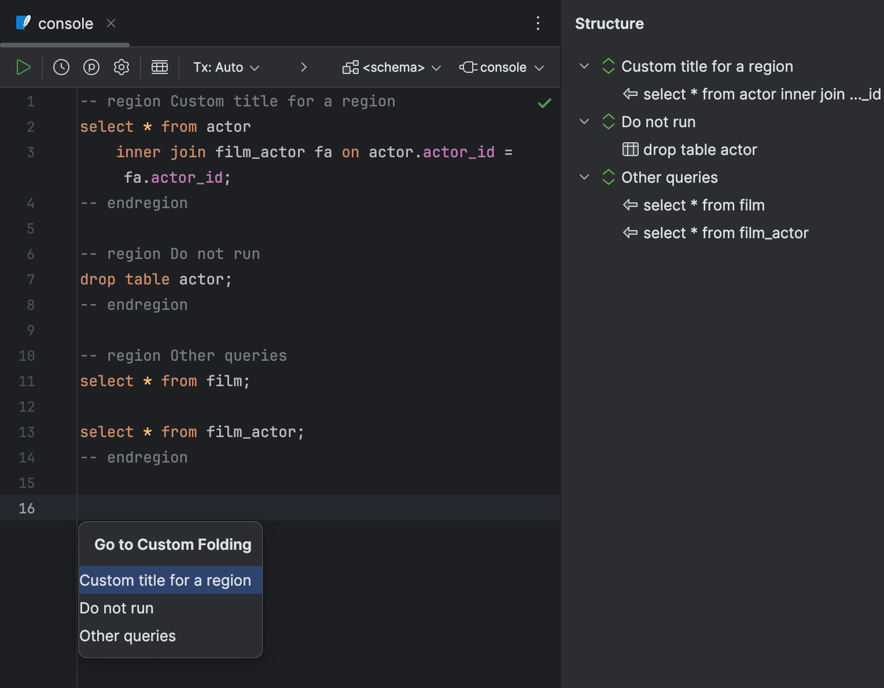Click the feather icon on the console tab

point(22,23)
